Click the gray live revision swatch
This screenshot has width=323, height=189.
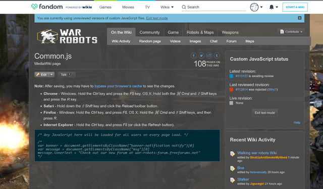coord(231,103)
